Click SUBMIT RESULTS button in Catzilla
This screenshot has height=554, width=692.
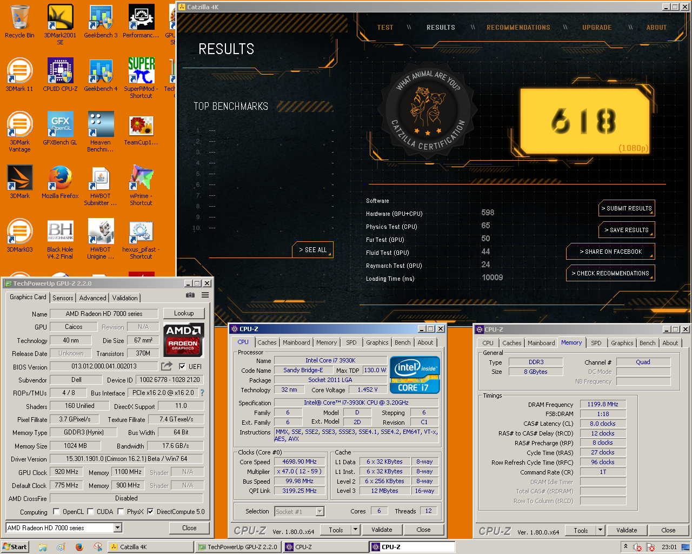627,208
